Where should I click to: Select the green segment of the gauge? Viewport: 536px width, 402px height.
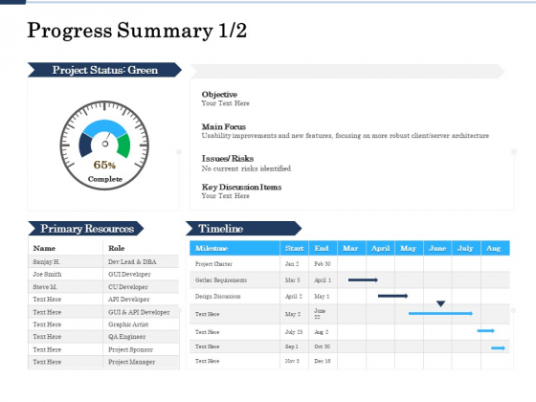click(x=124, y=145)
